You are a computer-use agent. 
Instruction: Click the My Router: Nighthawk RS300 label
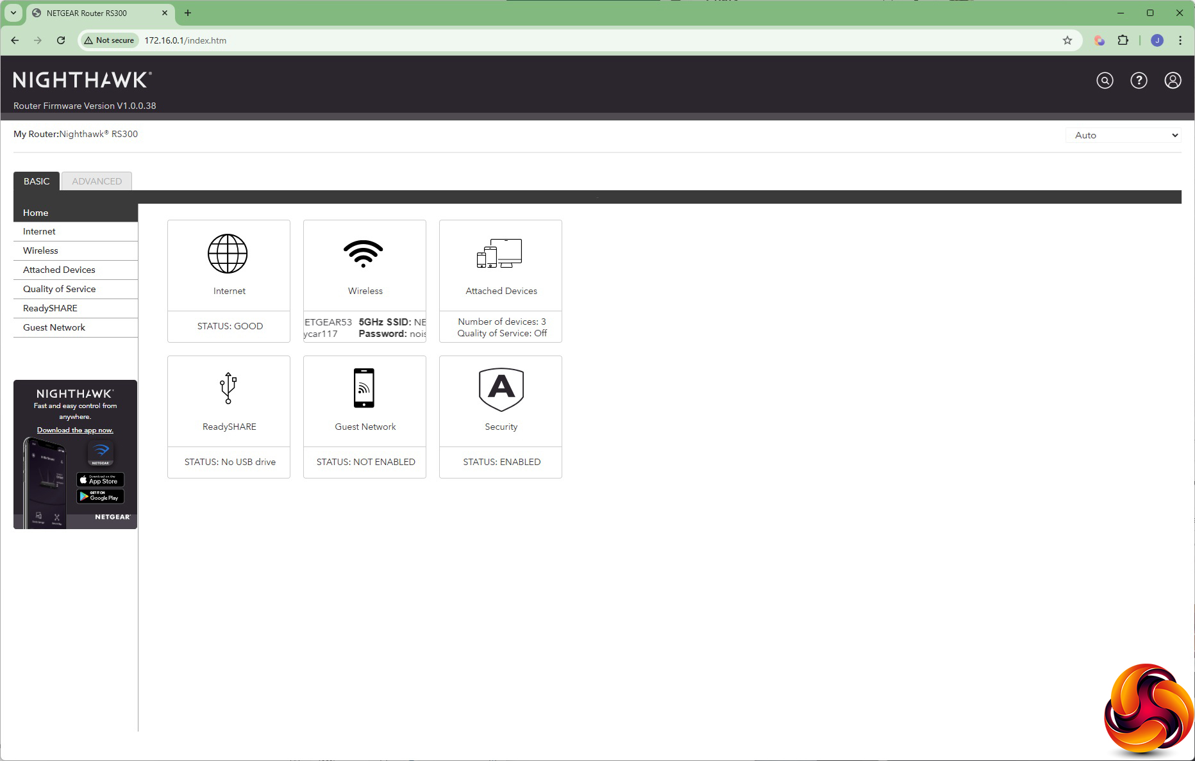coord(76,135)
